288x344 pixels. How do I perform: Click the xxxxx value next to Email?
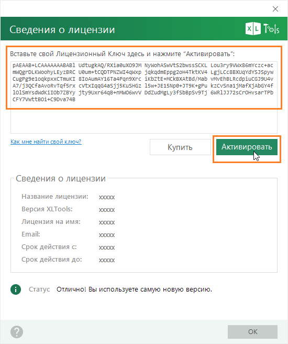pyautogui.click(x=107, y=235)
